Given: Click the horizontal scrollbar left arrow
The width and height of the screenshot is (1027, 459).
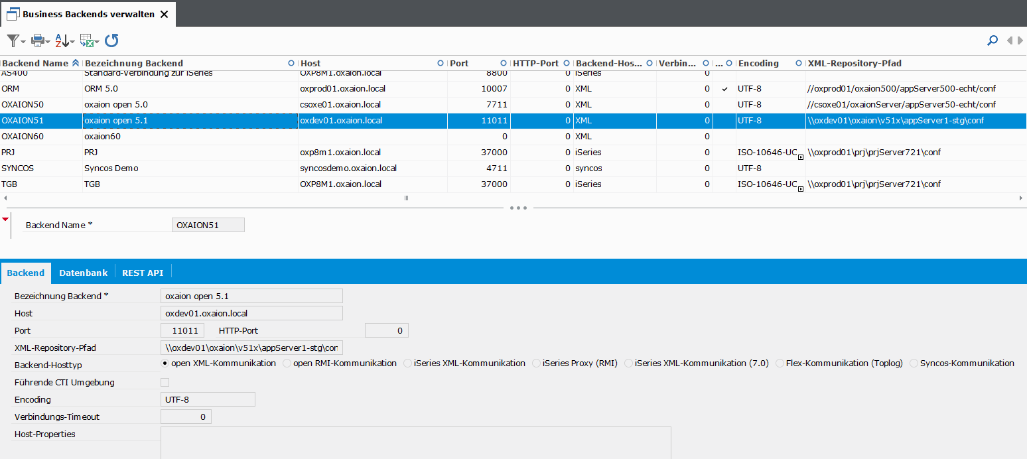Looking at the screenshot, I should click(x=4, y=198).
